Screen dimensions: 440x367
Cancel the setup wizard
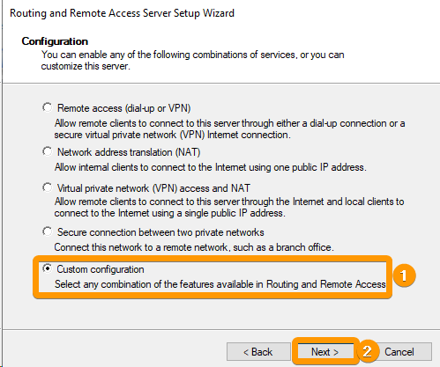click(x=399, y=351)
